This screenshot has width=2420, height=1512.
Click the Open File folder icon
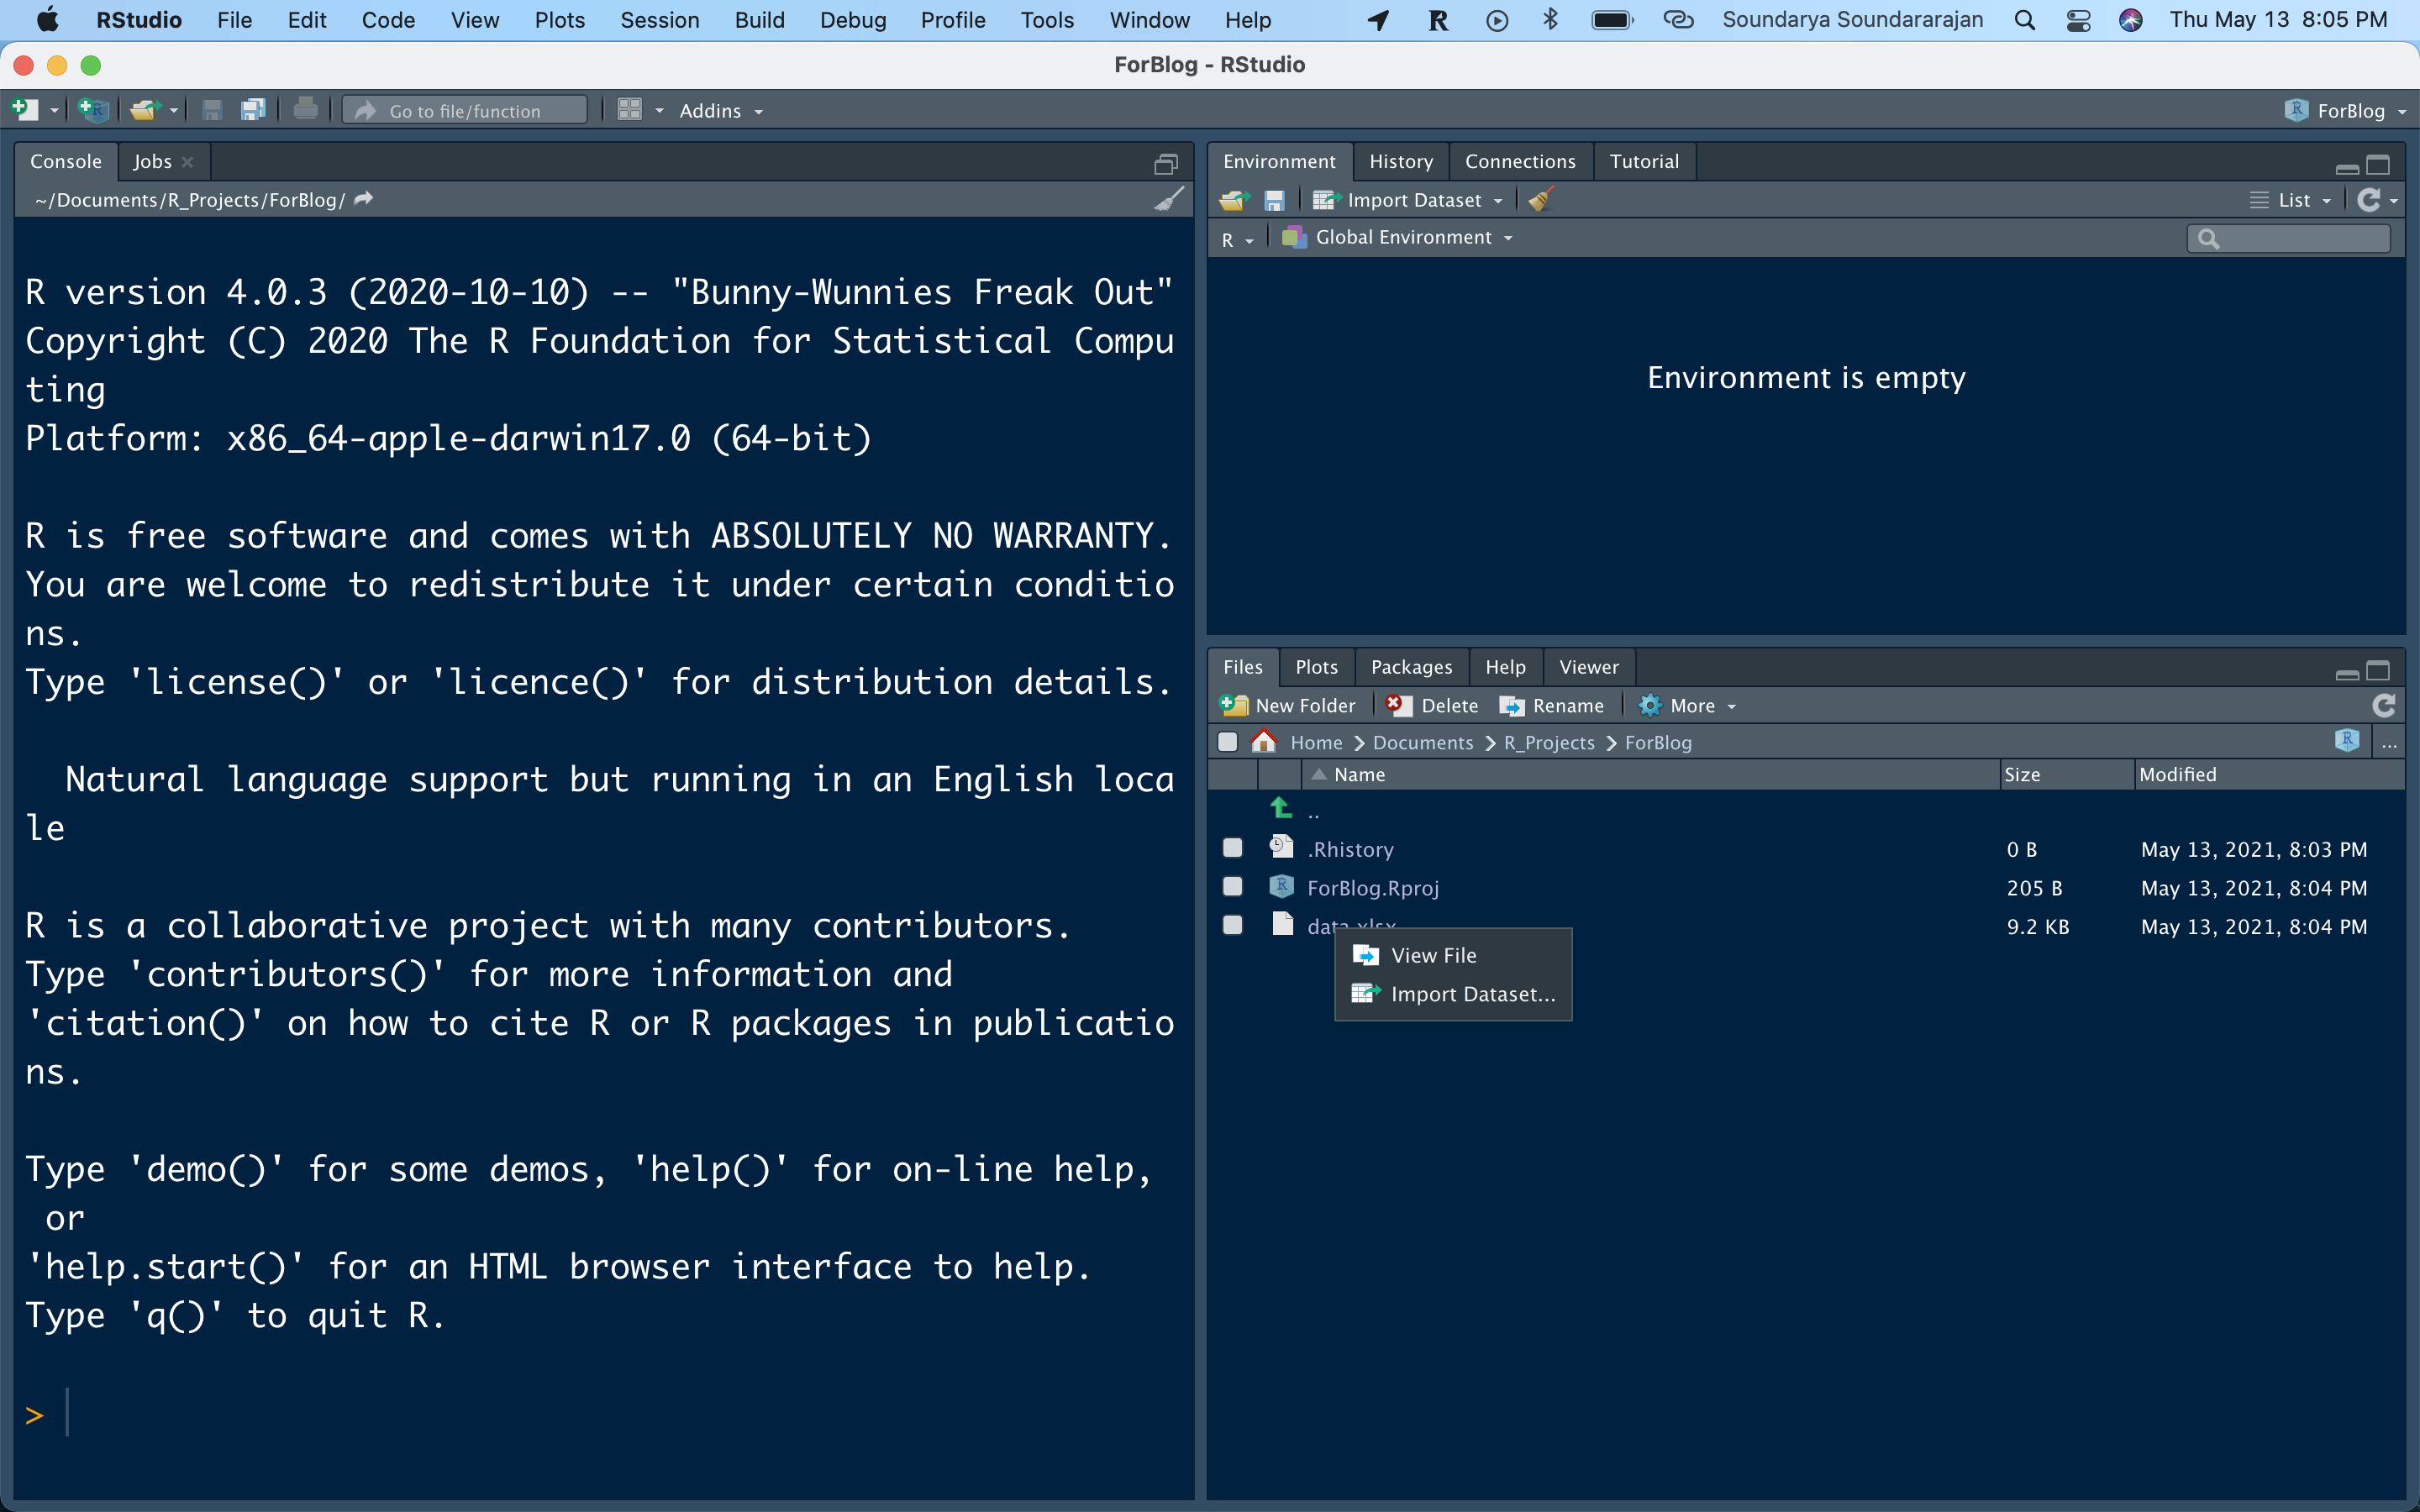tap(145, 110)
